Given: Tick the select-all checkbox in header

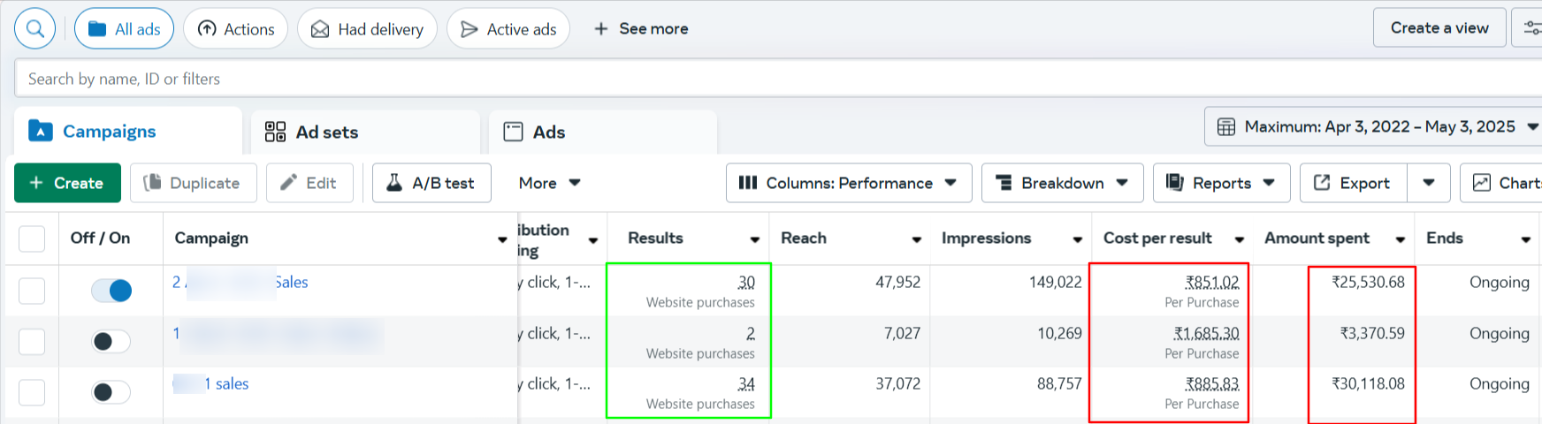Looking at the screenshot, I should tap(32, 238).
